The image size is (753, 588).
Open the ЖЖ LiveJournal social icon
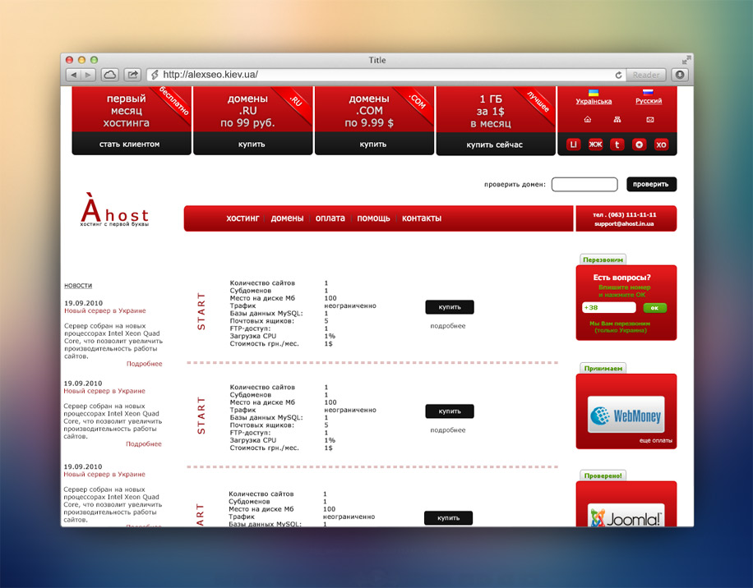tap(596, 144)
